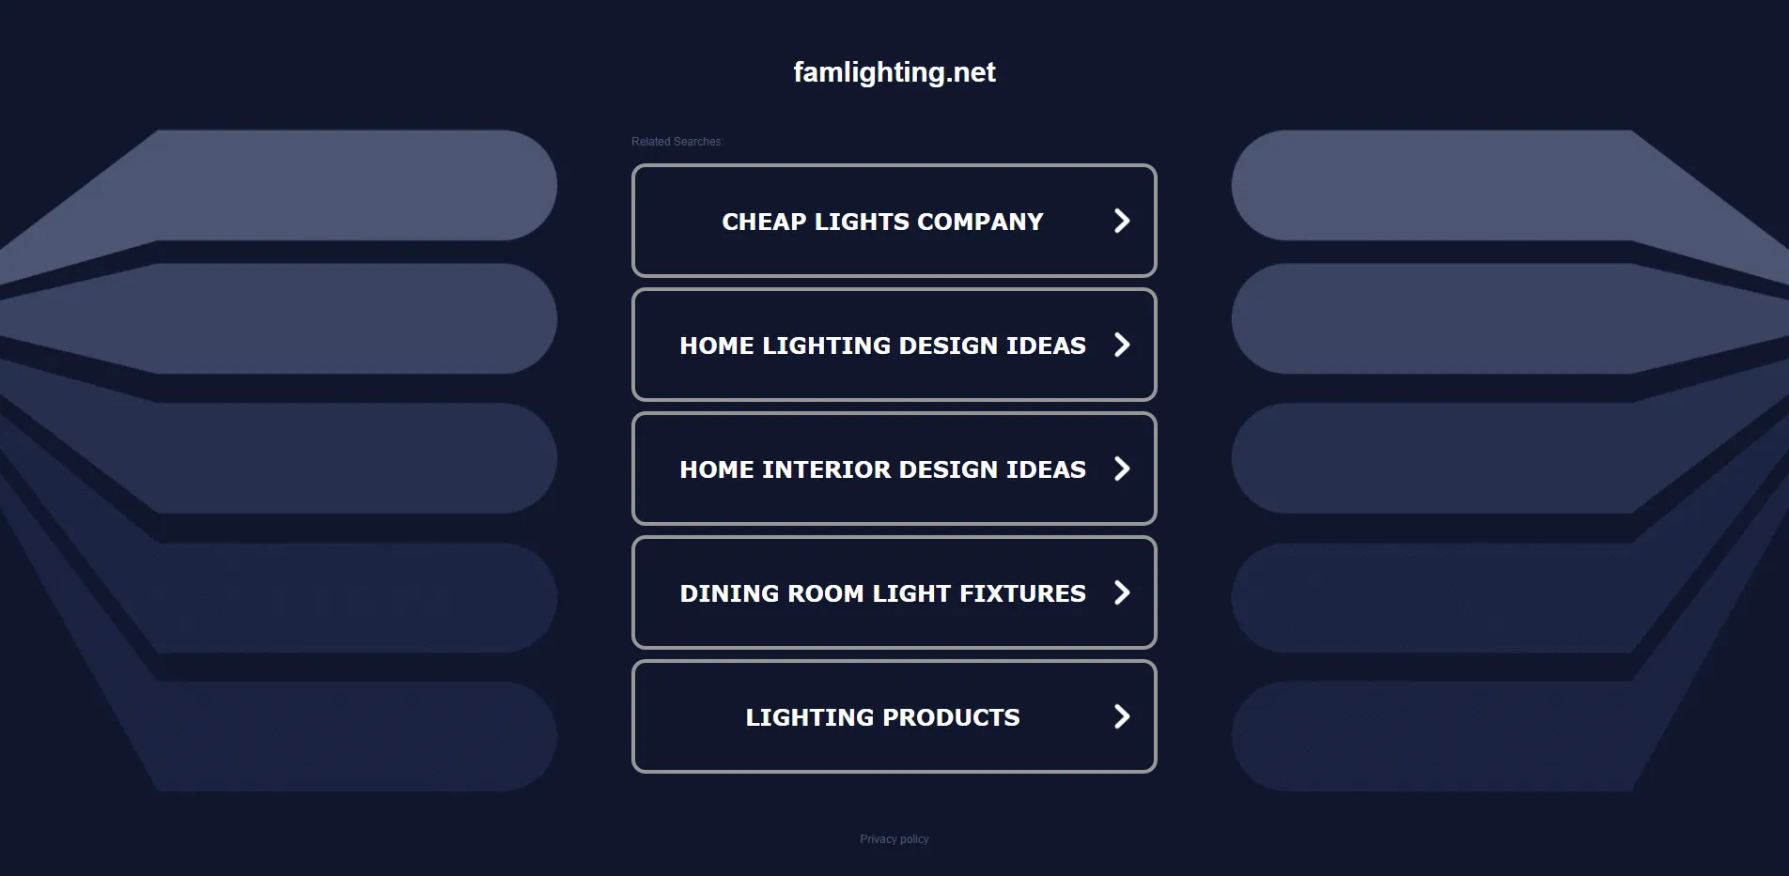Select the Home Lighting Design Ideas card
Screen dimensions: 1789x876
coord(894,345)
